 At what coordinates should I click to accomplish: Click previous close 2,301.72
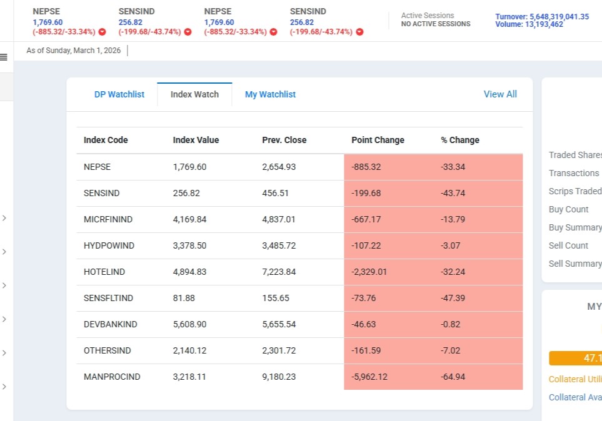pyautogui.click(x=279, y=350)
